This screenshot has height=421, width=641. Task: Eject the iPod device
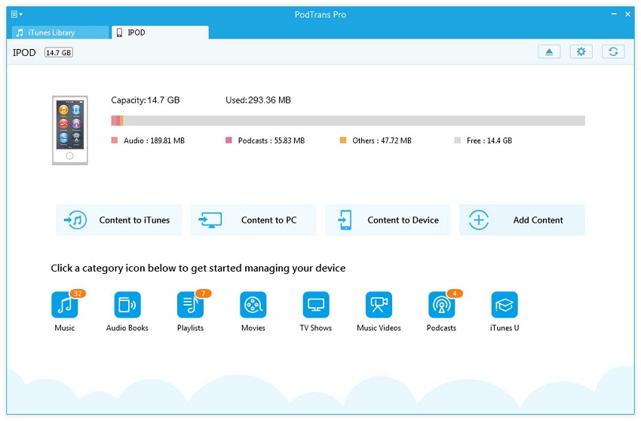pyautogui.click(x=549, y=52)
